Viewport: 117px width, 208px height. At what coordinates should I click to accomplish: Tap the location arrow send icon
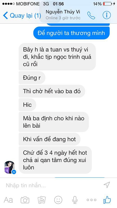click(107, 185)
